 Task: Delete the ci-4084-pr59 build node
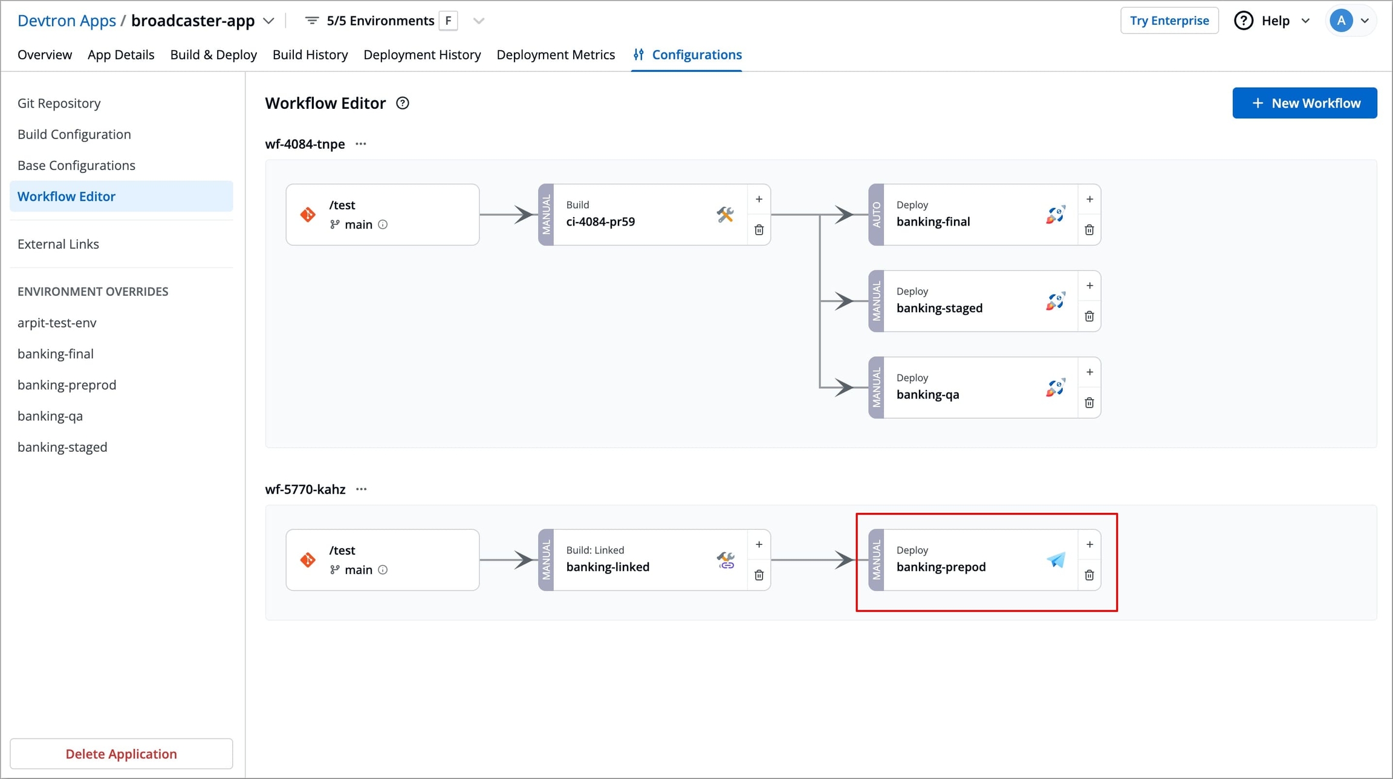pos(759,230)
